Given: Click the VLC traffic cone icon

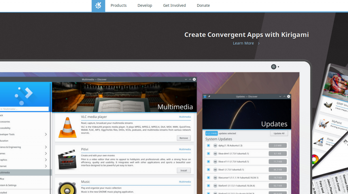Looking at the screenshot, I should pyautogui.click(x=68, y=128).
